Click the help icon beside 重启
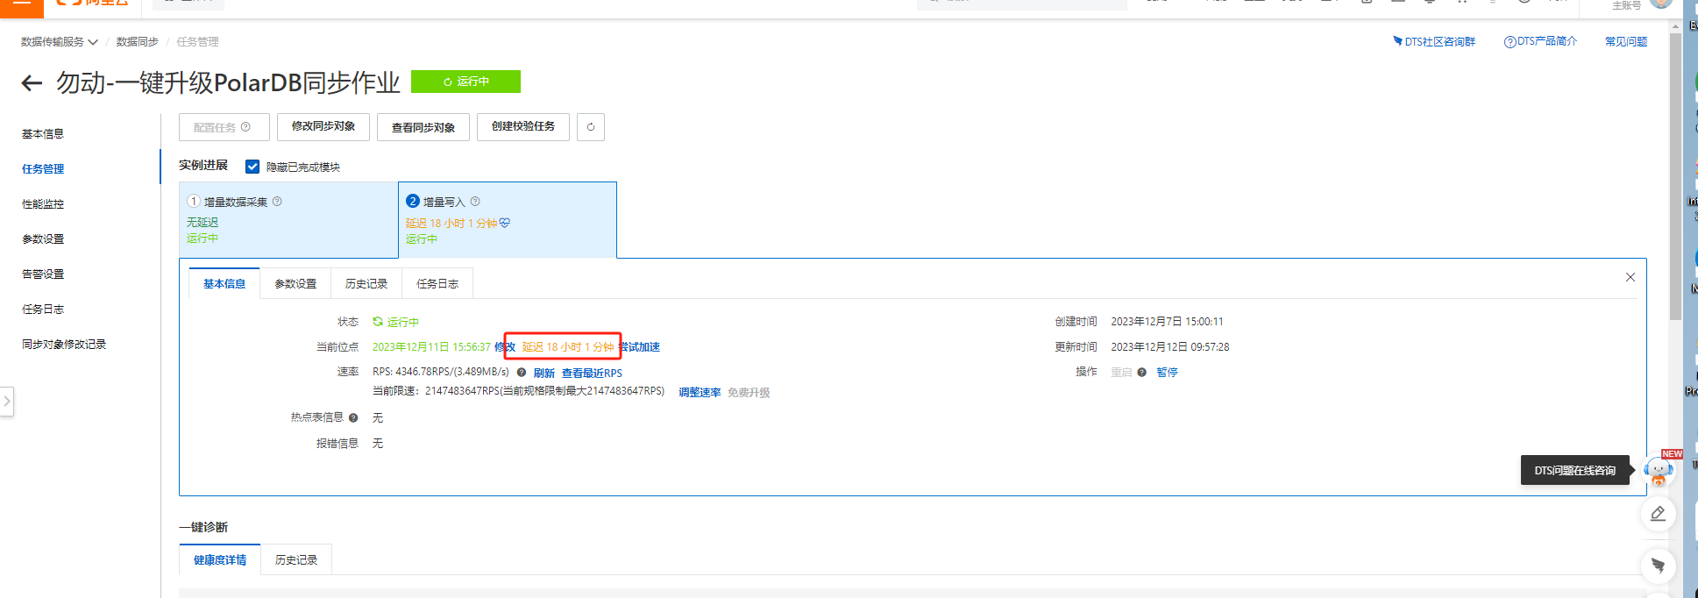Image resolution: width=1698 pixels, height=598 pixels. [x=1141, y=373]
